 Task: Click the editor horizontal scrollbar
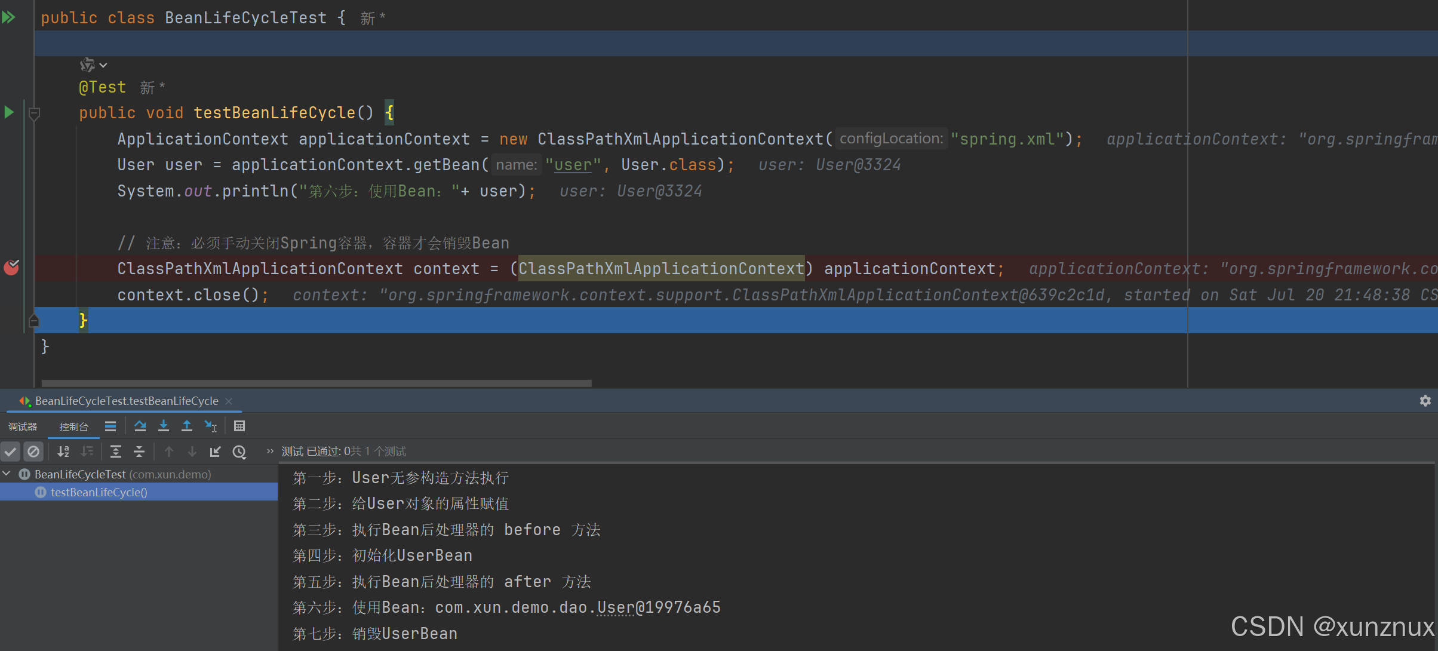[x=317, y=383]
